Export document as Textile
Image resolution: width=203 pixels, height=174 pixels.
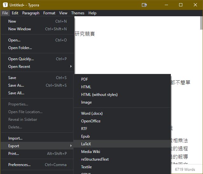pos(122,167)
